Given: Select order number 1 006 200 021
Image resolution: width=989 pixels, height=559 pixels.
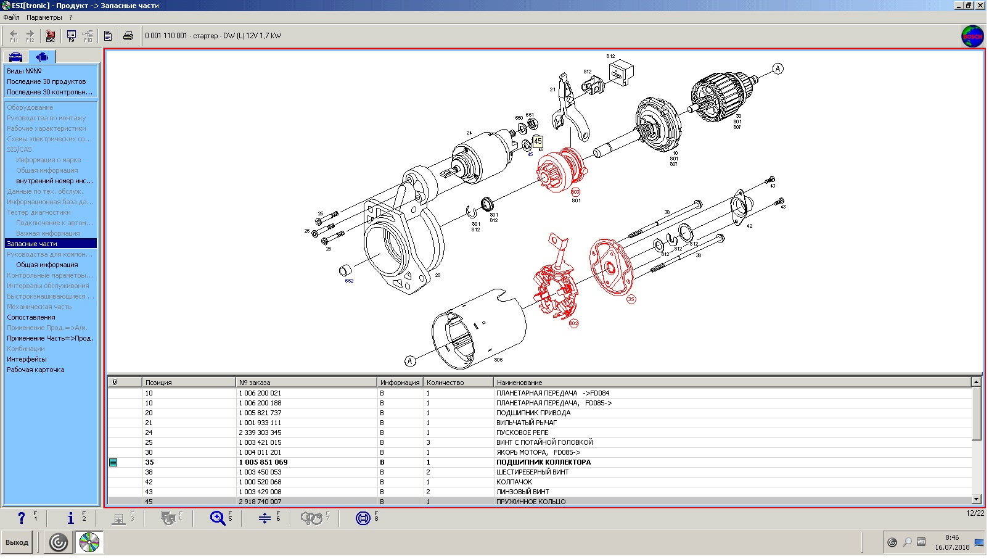Looking at the screenshot, I should pos(260,393).
